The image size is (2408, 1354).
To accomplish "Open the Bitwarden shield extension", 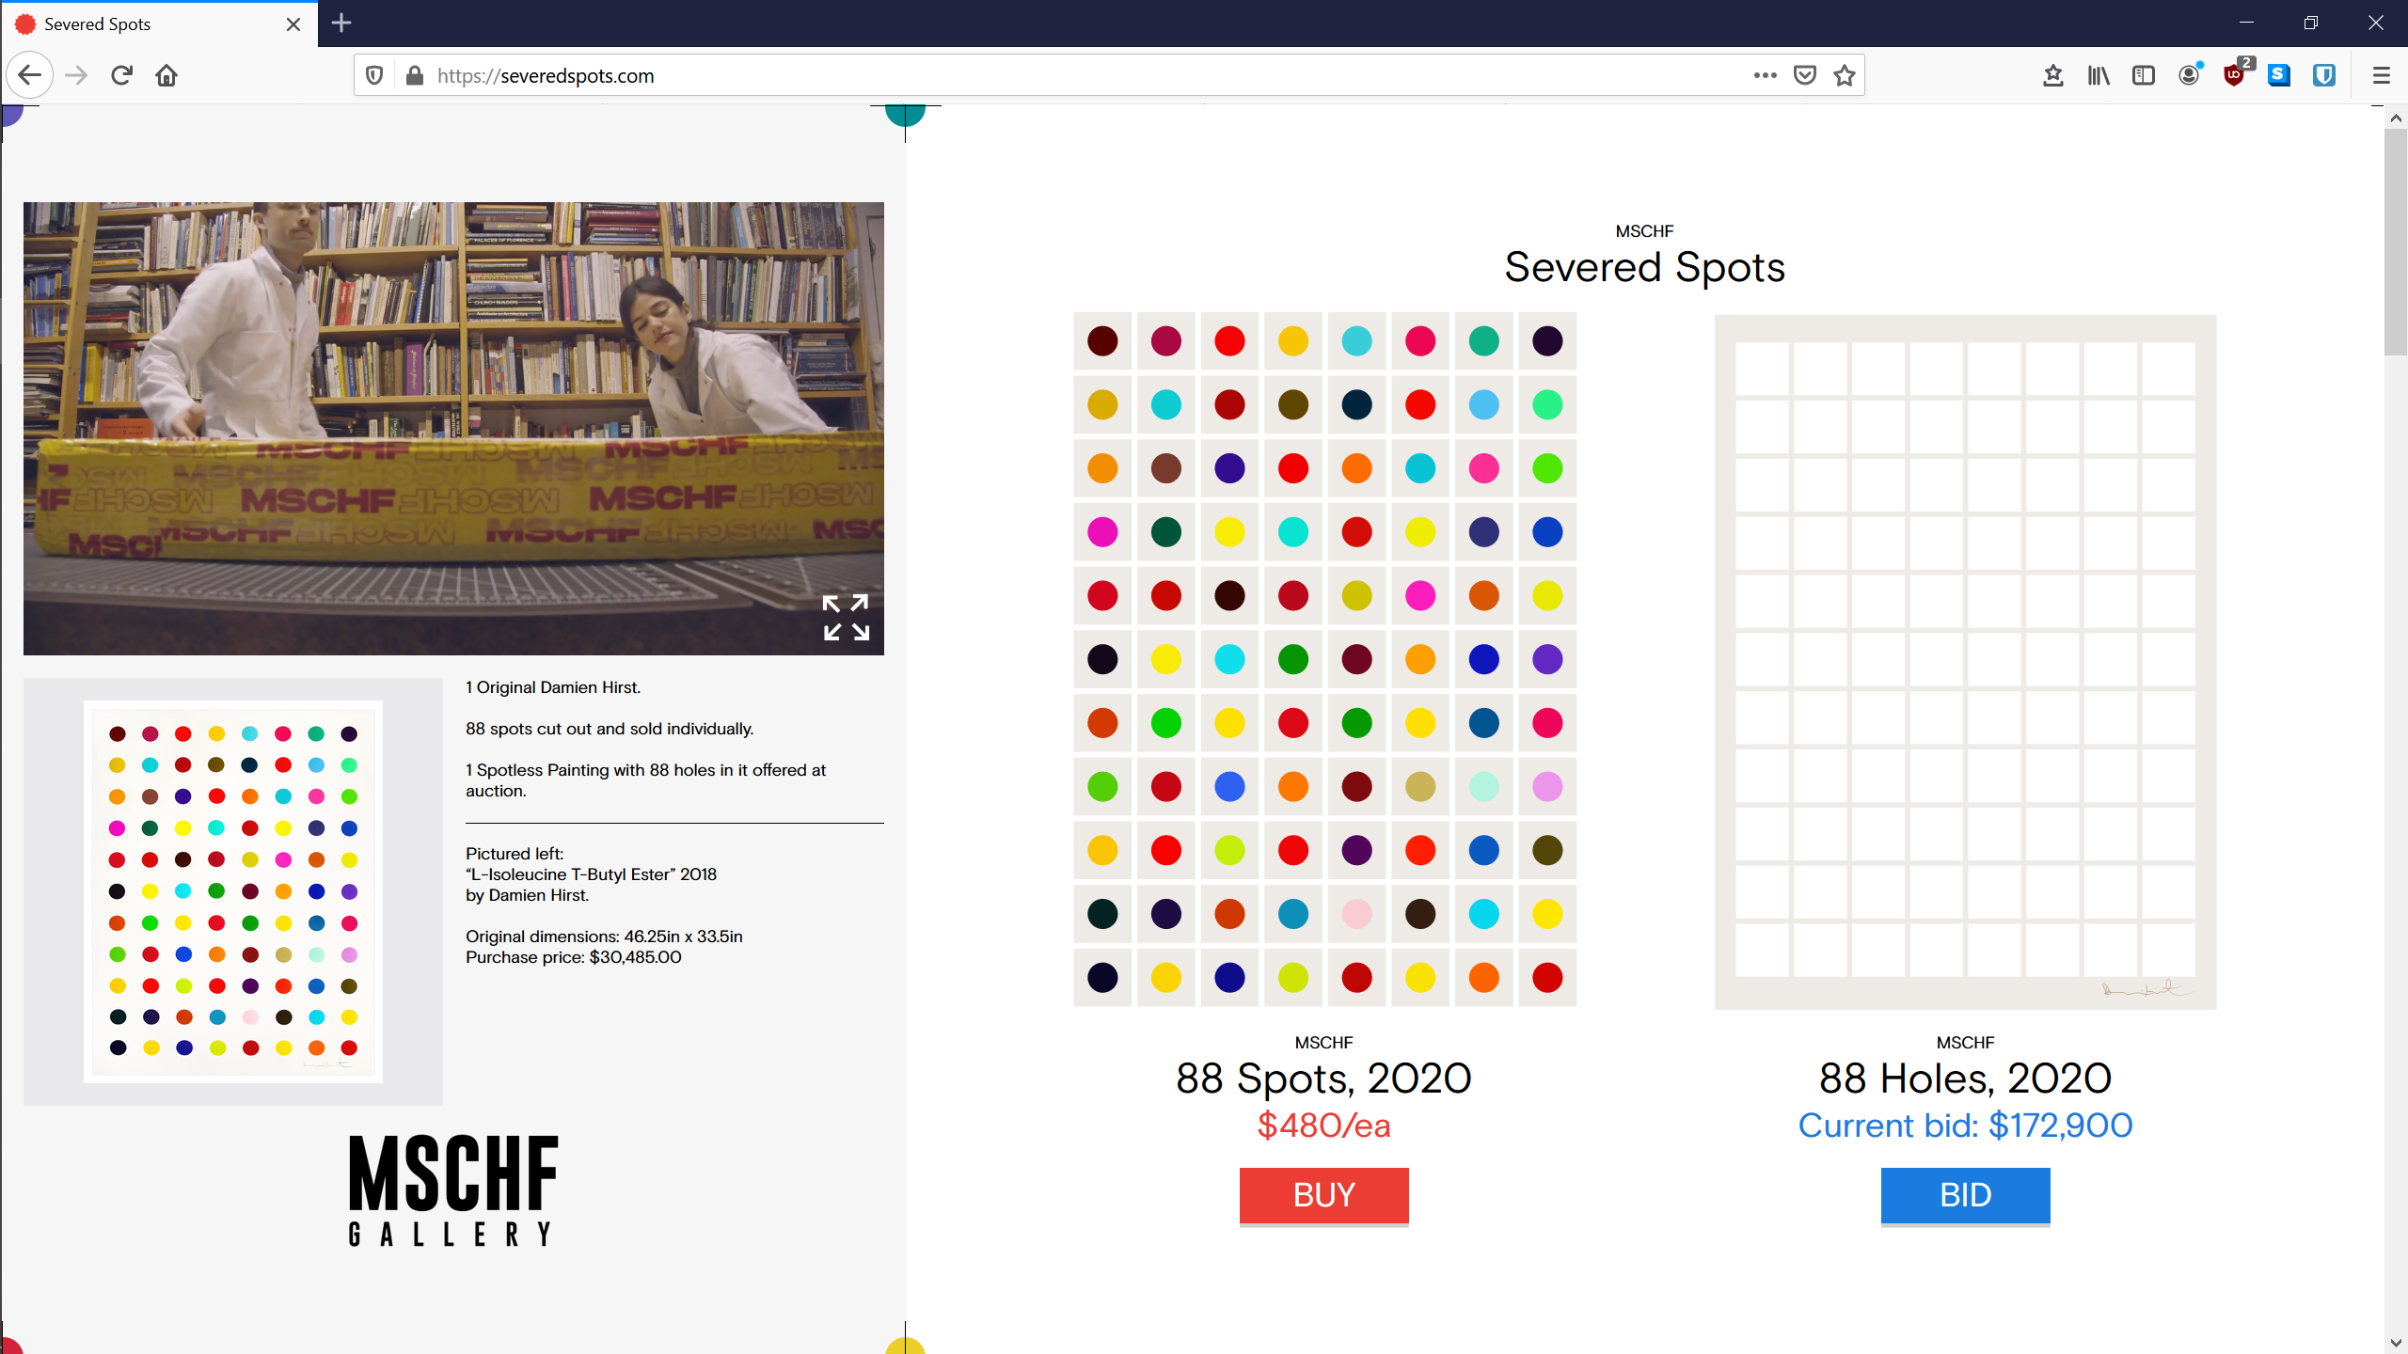I will (x=2324, y=75).
